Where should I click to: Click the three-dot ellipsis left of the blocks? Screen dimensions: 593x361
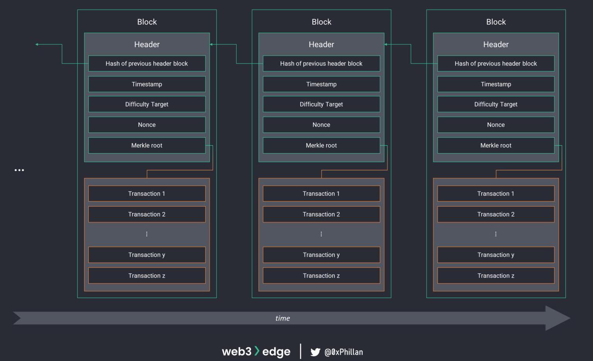(x=19, y=170)
